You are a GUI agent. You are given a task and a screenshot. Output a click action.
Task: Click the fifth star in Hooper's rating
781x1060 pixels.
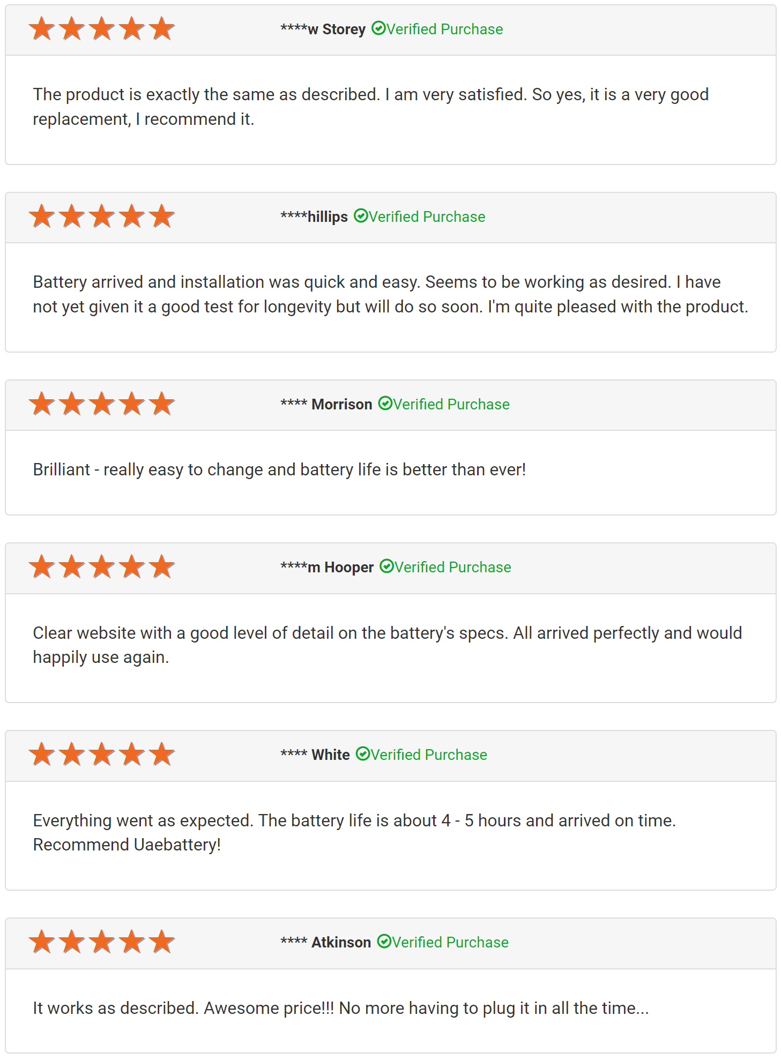tap(162, 567)
